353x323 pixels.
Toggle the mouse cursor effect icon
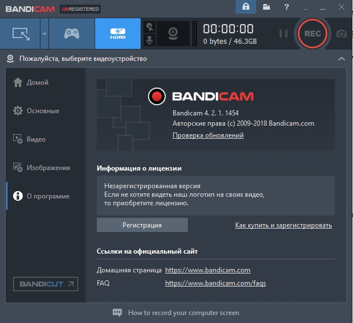pos(150,27)
